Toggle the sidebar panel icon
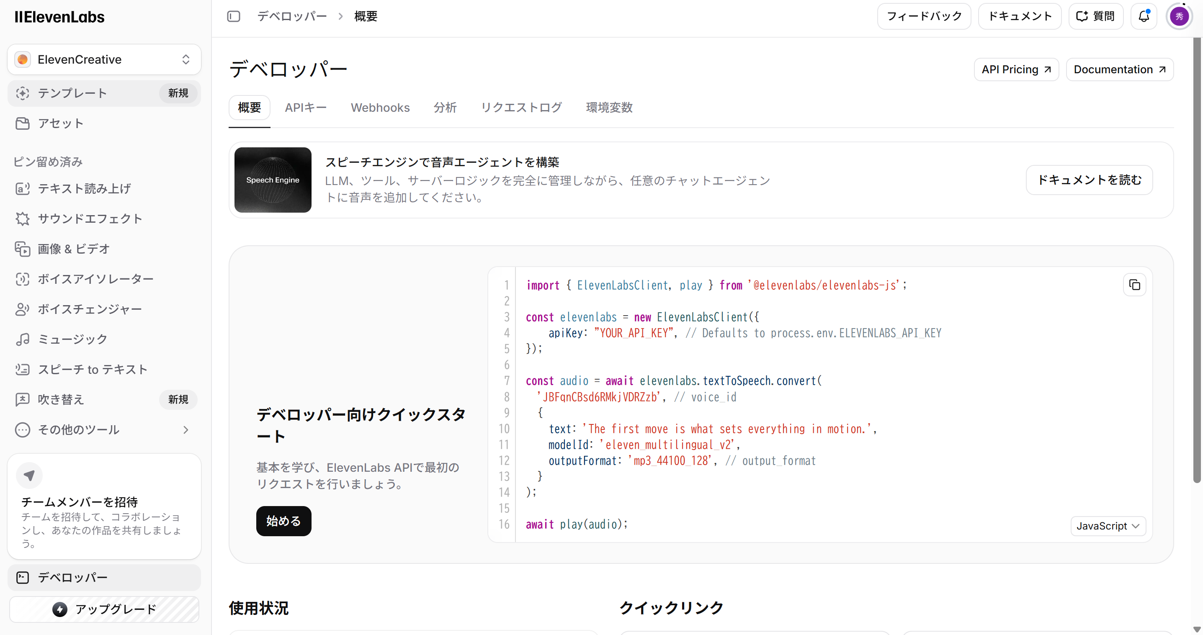The height and width of the screenshot is (635, 1203). [234, 16]
